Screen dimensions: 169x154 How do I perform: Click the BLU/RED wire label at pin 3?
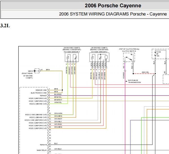coord(58,94)
